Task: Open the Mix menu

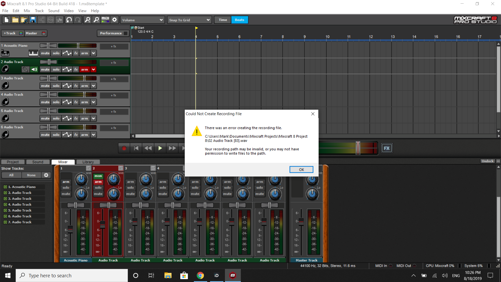Action: pos(27,11)
